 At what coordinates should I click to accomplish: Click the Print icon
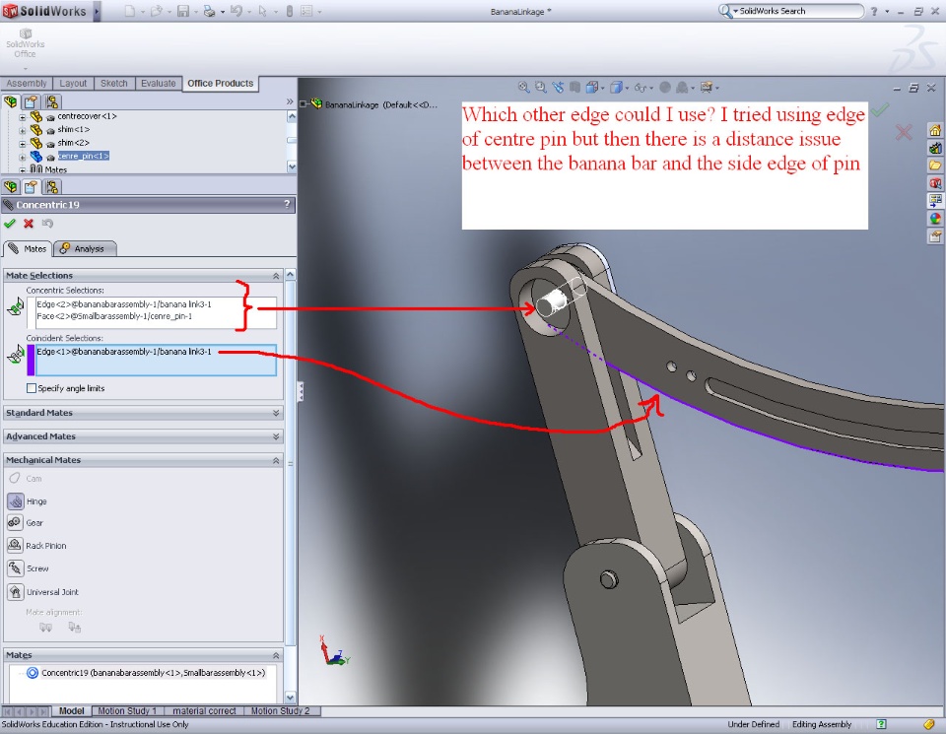coord(209,11)
